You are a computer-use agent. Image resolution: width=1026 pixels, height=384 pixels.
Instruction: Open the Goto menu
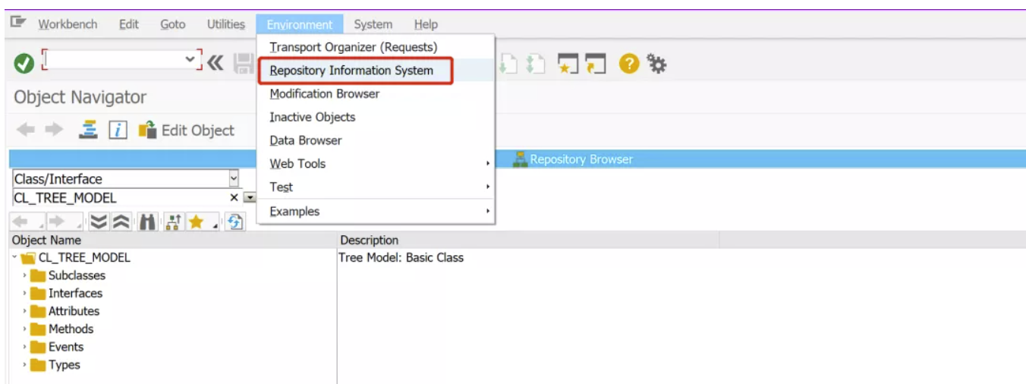[173, 24]
